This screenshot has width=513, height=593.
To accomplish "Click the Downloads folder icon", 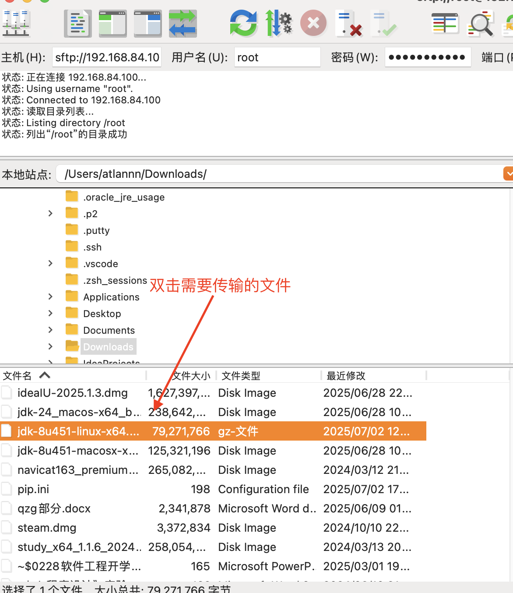I will pyautogui.click(x=72, y=346).
